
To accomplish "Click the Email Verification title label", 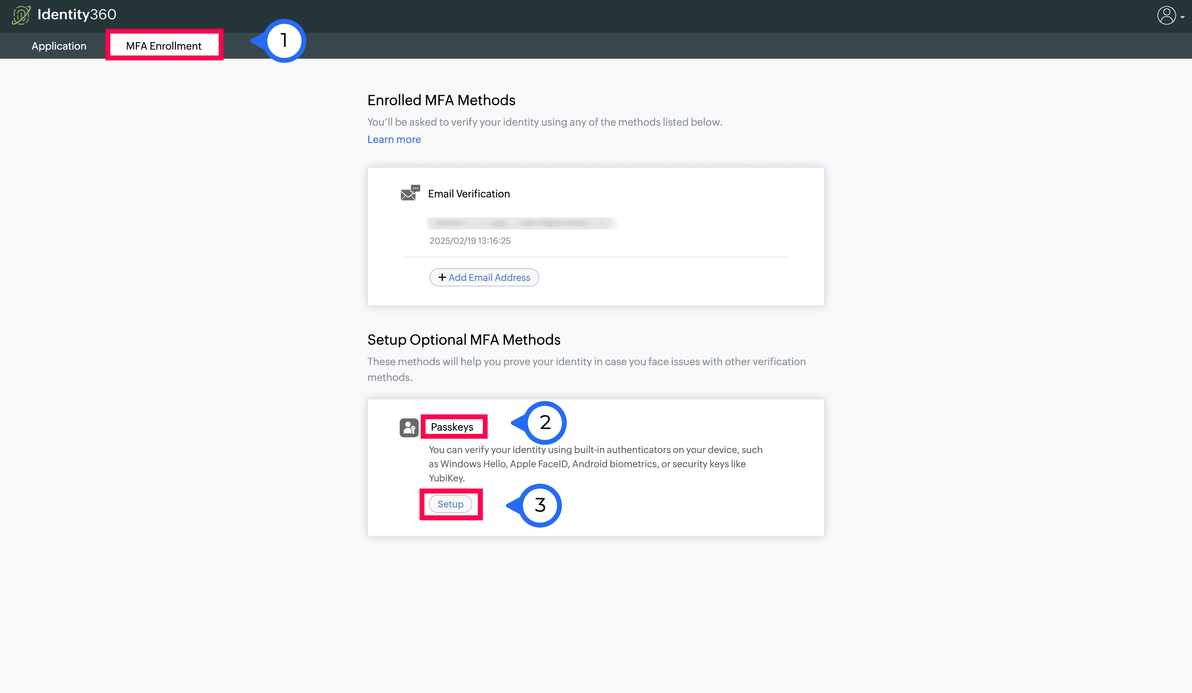I will [469, 194].
